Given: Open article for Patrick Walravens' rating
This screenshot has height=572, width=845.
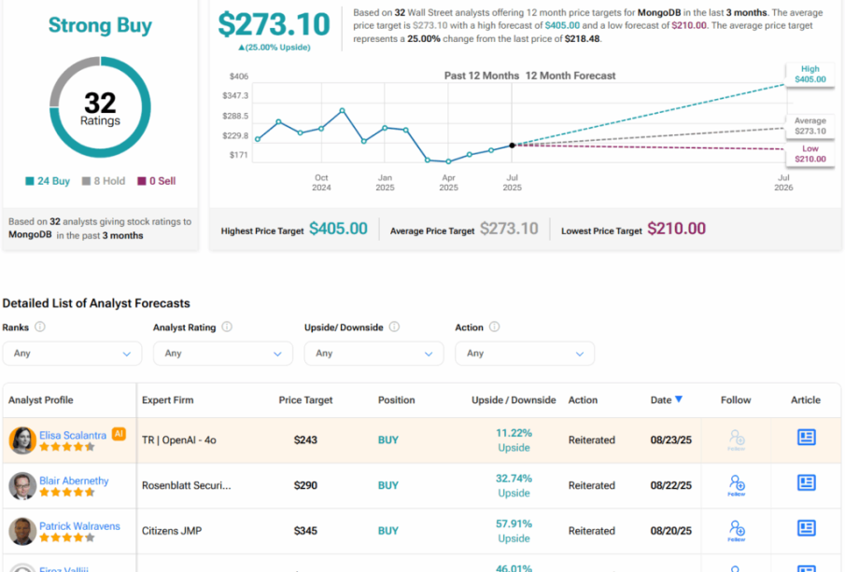Looking at the screenshot, I should tap(806, 528).
